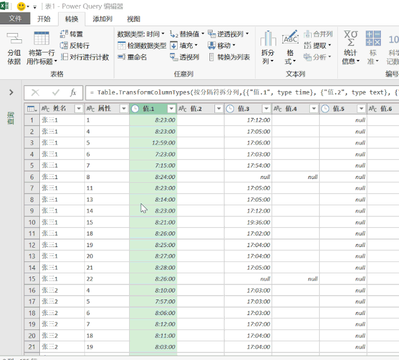Expand the queries pane chevron

coord(11,92)
